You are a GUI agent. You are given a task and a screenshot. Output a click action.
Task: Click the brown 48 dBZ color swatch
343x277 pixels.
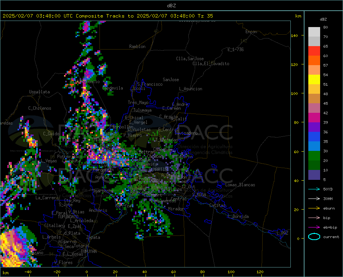314,99
